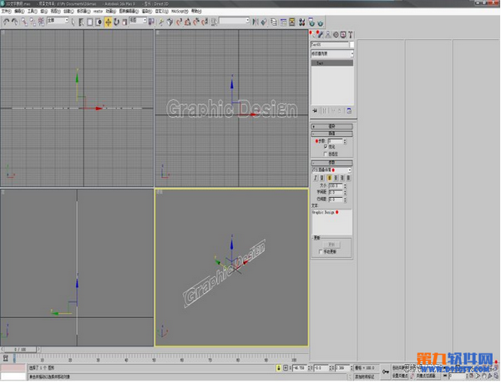The image size is (501, 384).
Task: Click the Align tool icon
Action: click(264, 22)
